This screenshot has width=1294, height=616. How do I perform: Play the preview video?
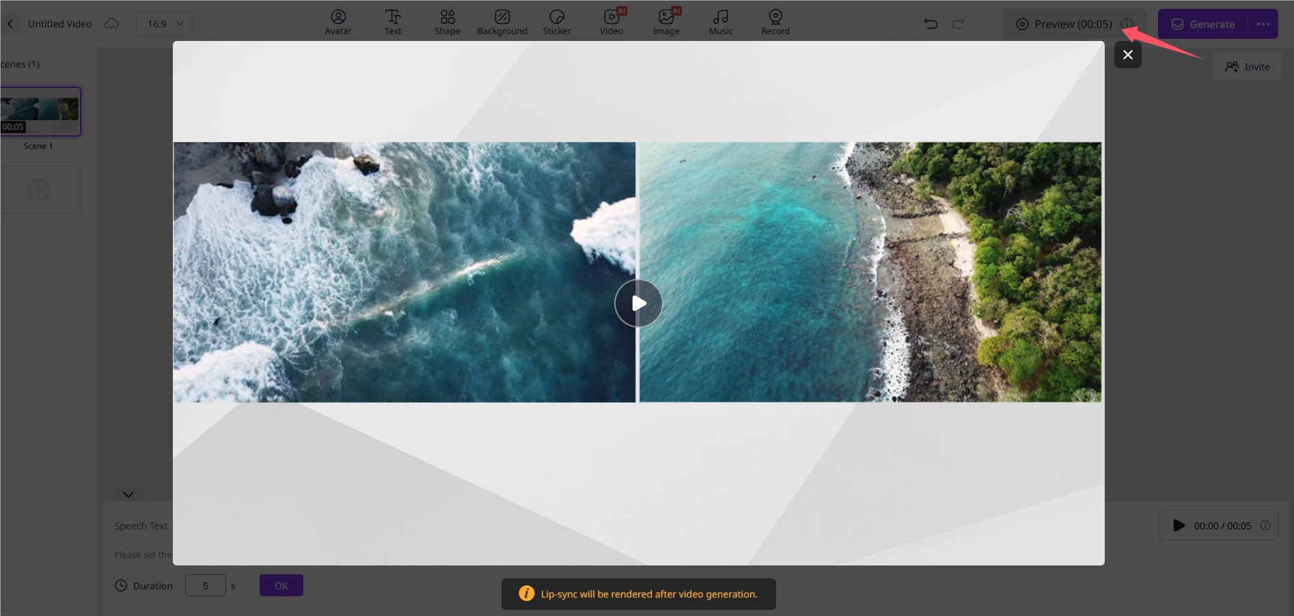pos(637,303)
